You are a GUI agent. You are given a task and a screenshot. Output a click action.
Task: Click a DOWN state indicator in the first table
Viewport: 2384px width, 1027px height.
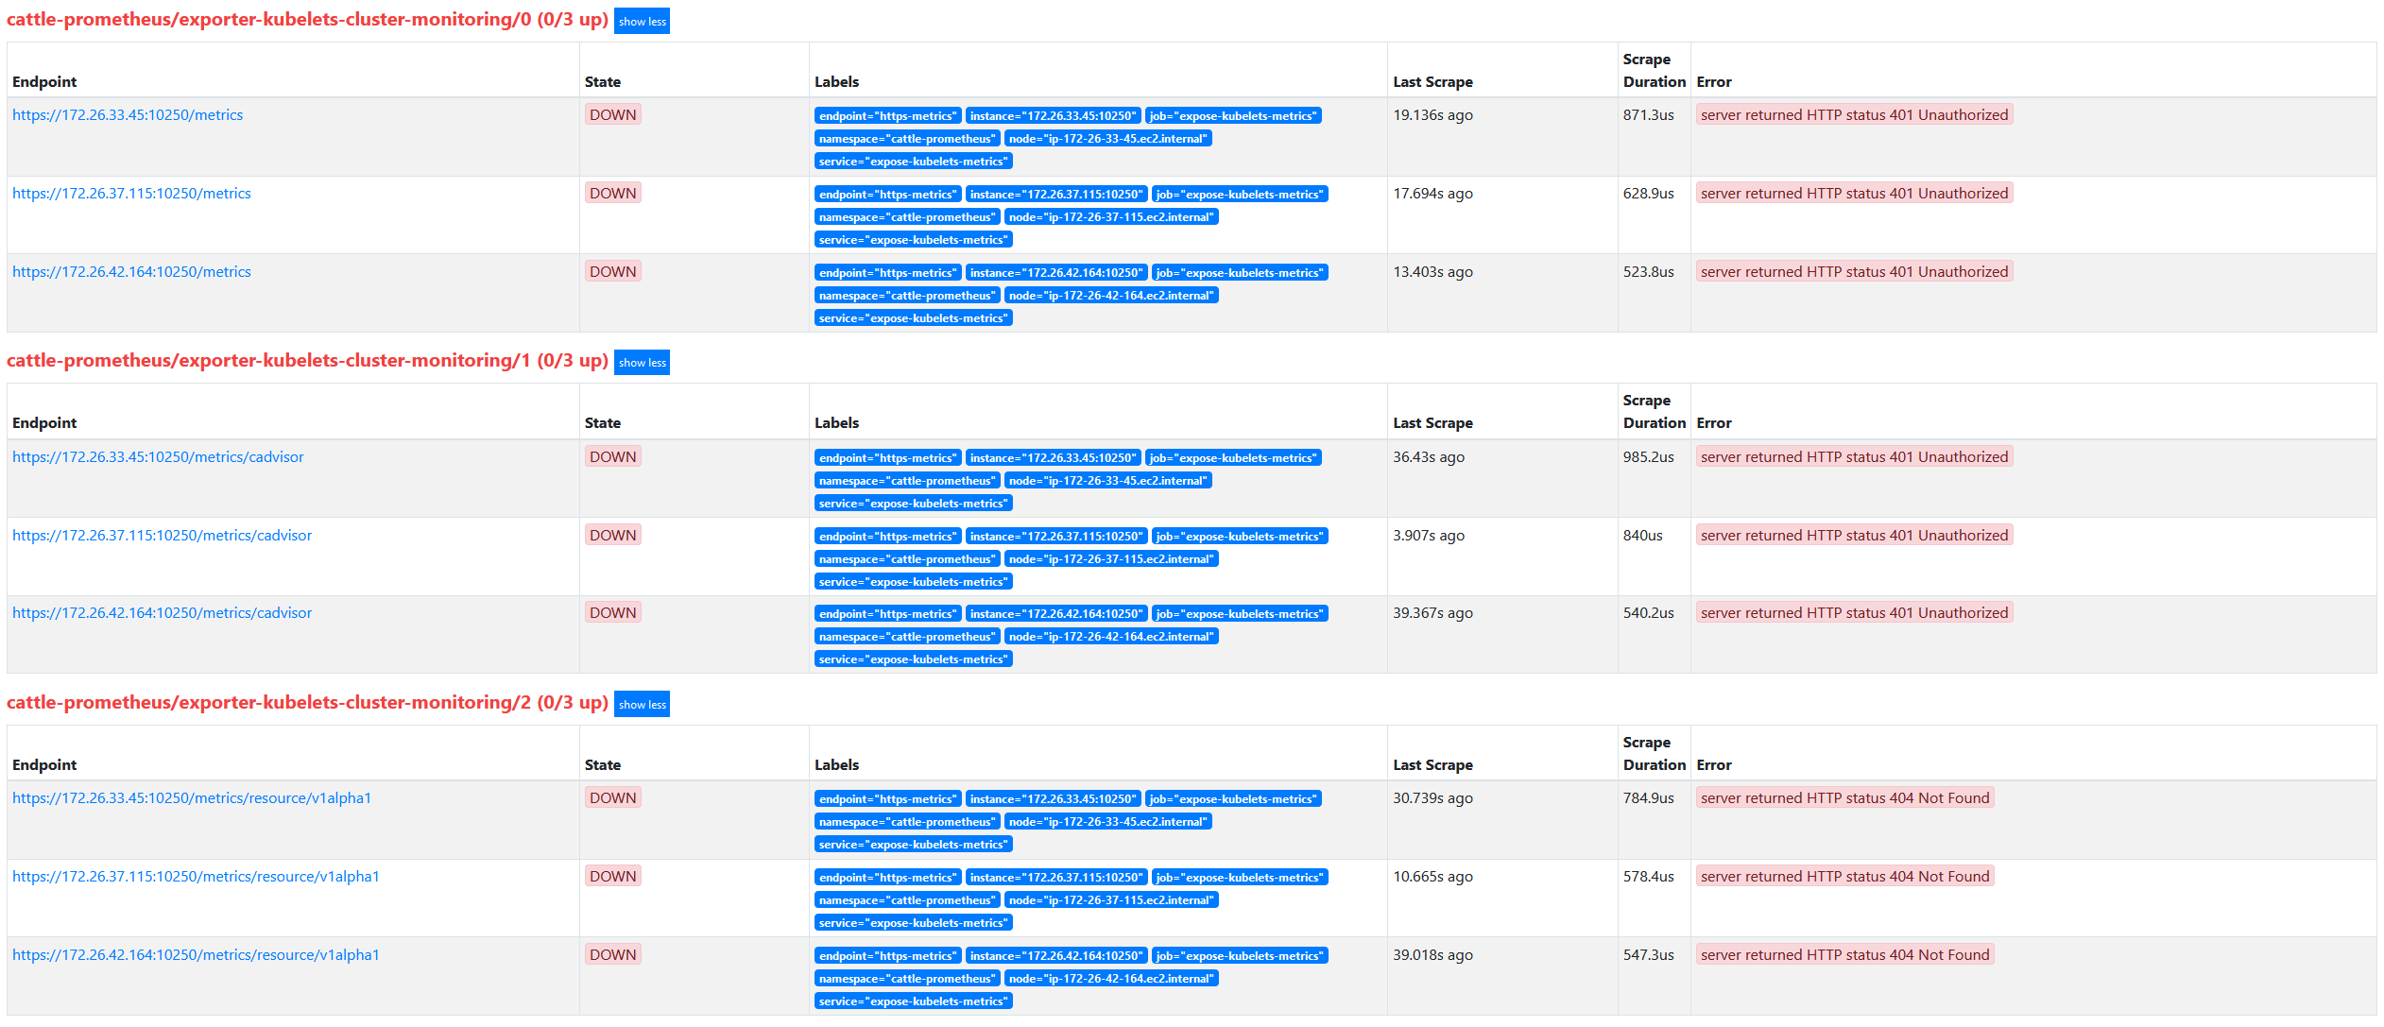pos(612,113)
